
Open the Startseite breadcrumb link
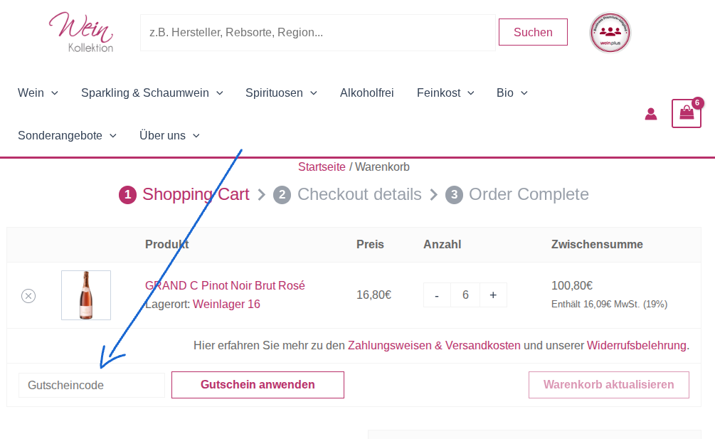[321, 166]
